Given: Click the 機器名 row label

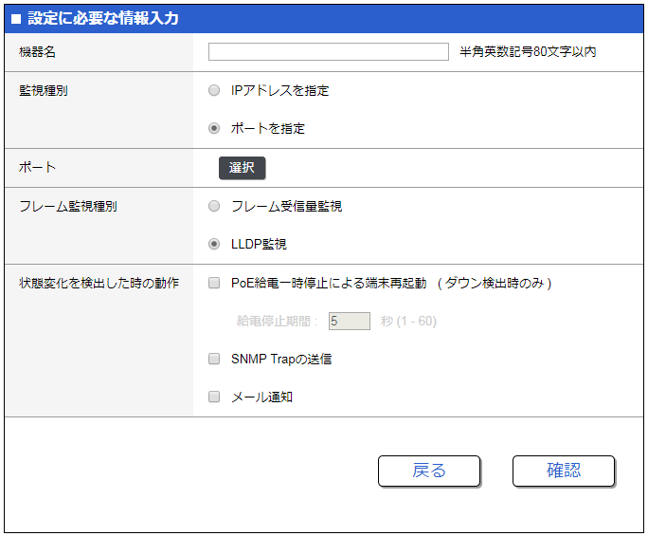Looking at the screenshot, I should click(38, 52).
